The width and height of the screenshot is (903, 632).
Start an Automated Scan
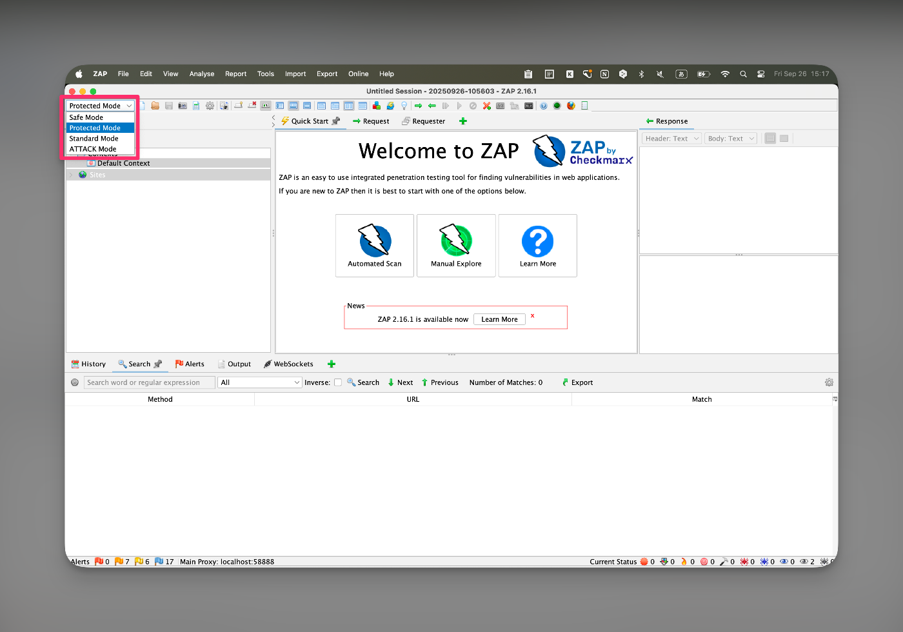[375, 246]
